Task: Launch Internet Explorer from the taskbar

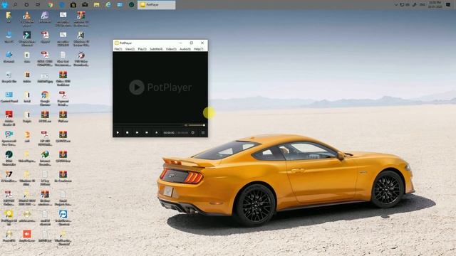Action: (x=108, y=5)
